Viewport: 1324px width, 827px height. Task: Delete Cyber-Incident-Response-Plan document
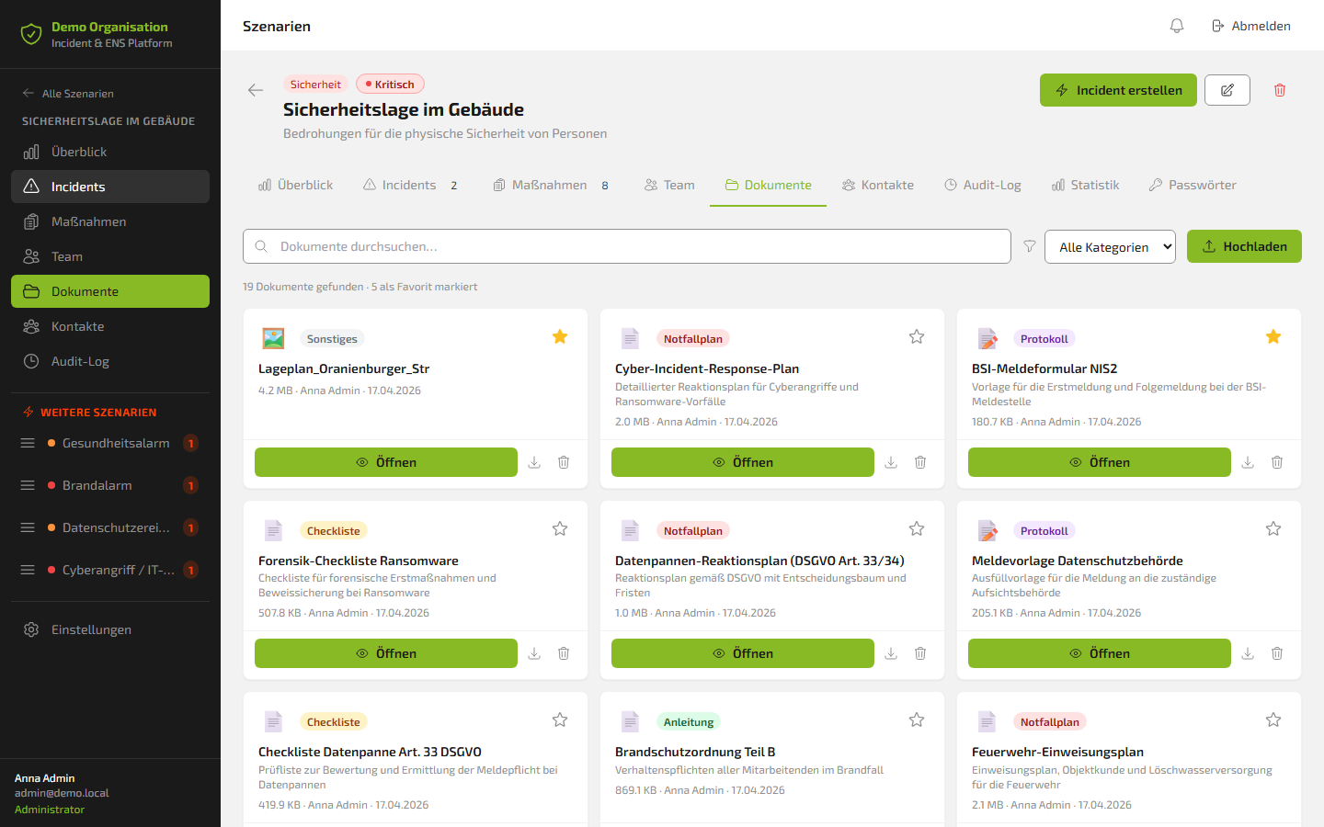click(x=920, y=462)
